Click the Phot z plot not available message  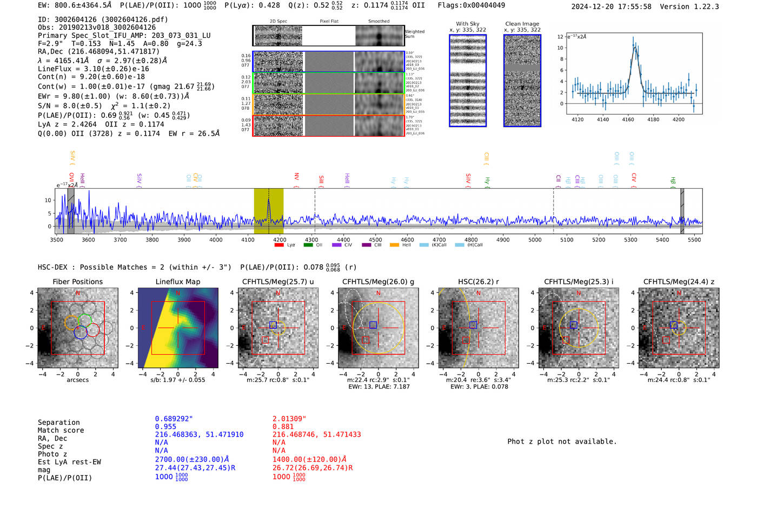tap(562, 442)
